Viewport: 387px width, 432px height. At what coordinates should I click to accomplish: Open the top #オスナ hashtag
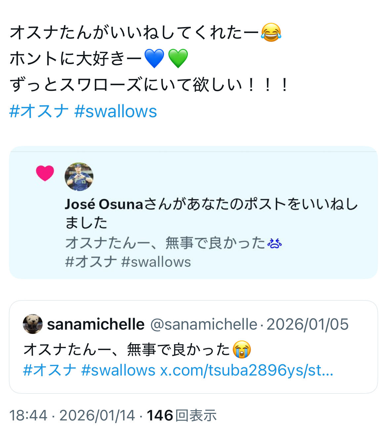coord(39,111)
